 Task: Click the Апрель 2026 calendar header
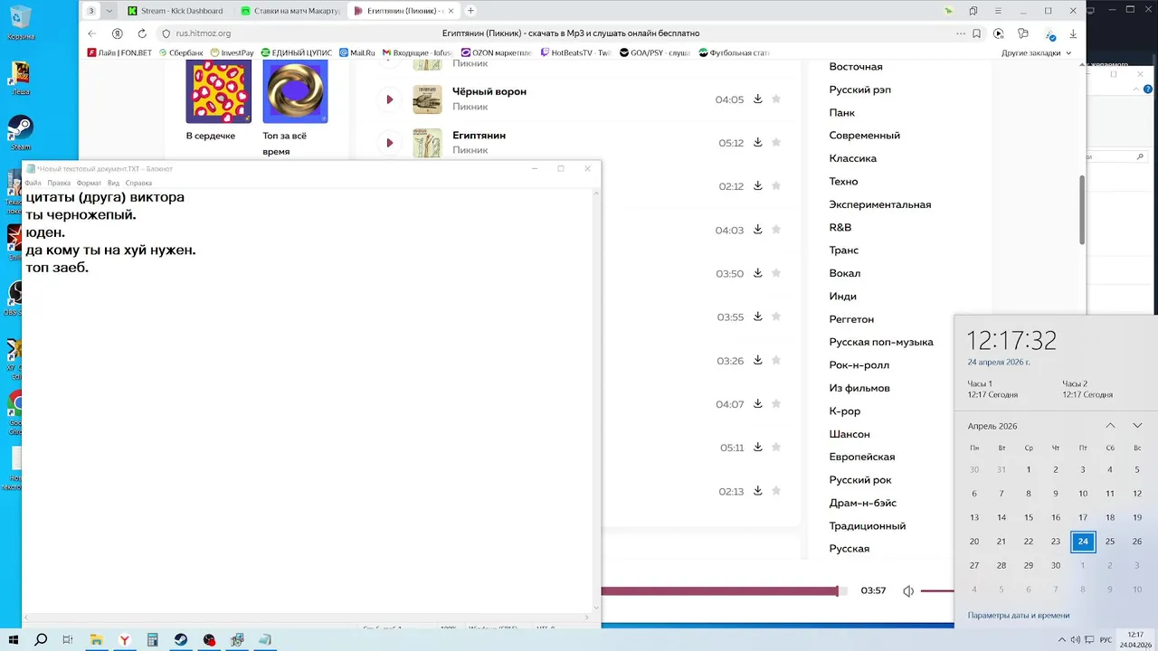(992, 426)
